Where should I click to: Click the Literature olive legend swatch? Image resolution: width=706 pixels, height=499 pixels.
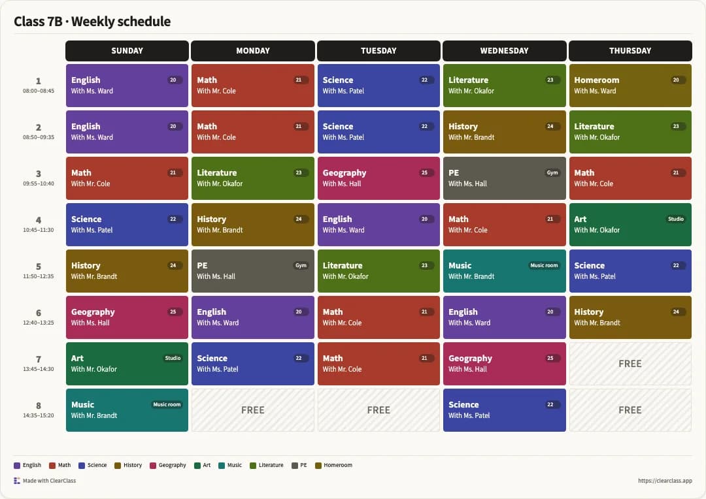tap(253, 465)
